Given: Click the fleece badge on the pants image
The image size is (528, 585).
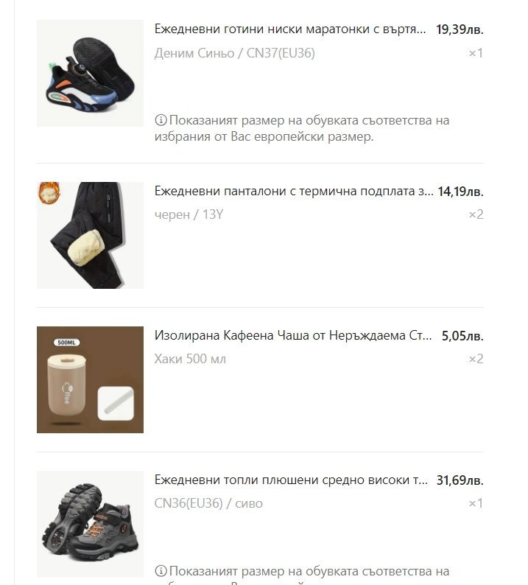Looking at the screenshot, I should click(49, 193).
